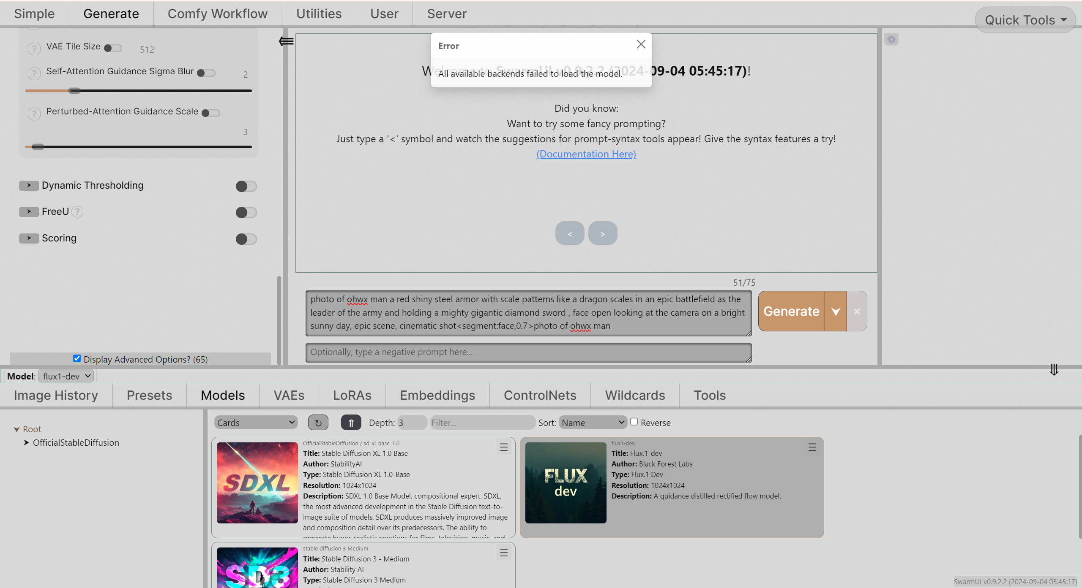Click the collapse bottom panel double-arrow icon
The image size is (1082, 588).
[1054, 369]
